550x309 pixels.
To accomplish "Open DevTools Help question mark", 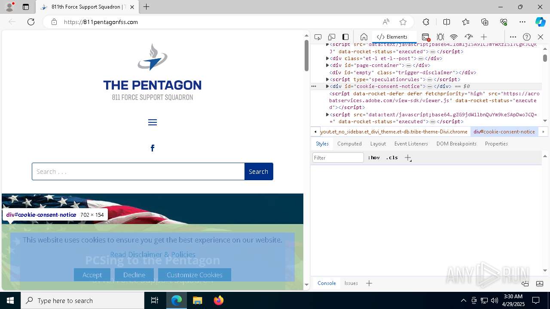I will click(527, 37).
